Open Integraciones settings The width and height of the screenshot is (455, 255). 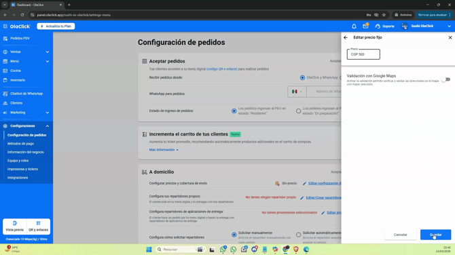point(18,178)
